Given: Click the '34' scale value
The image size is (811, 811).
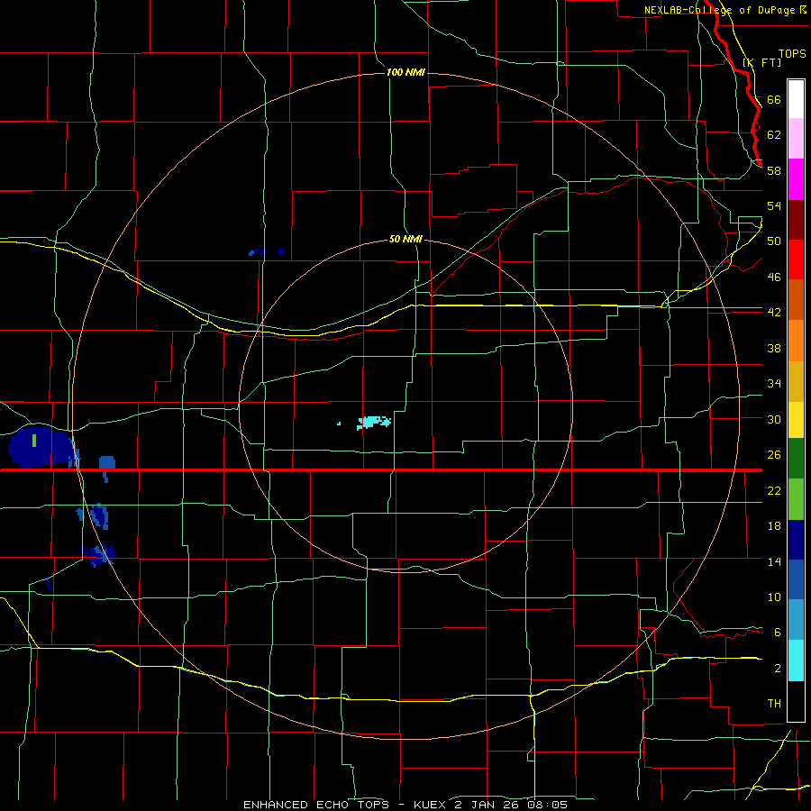Looking at the screenshot, I should [x=774, y=384].
